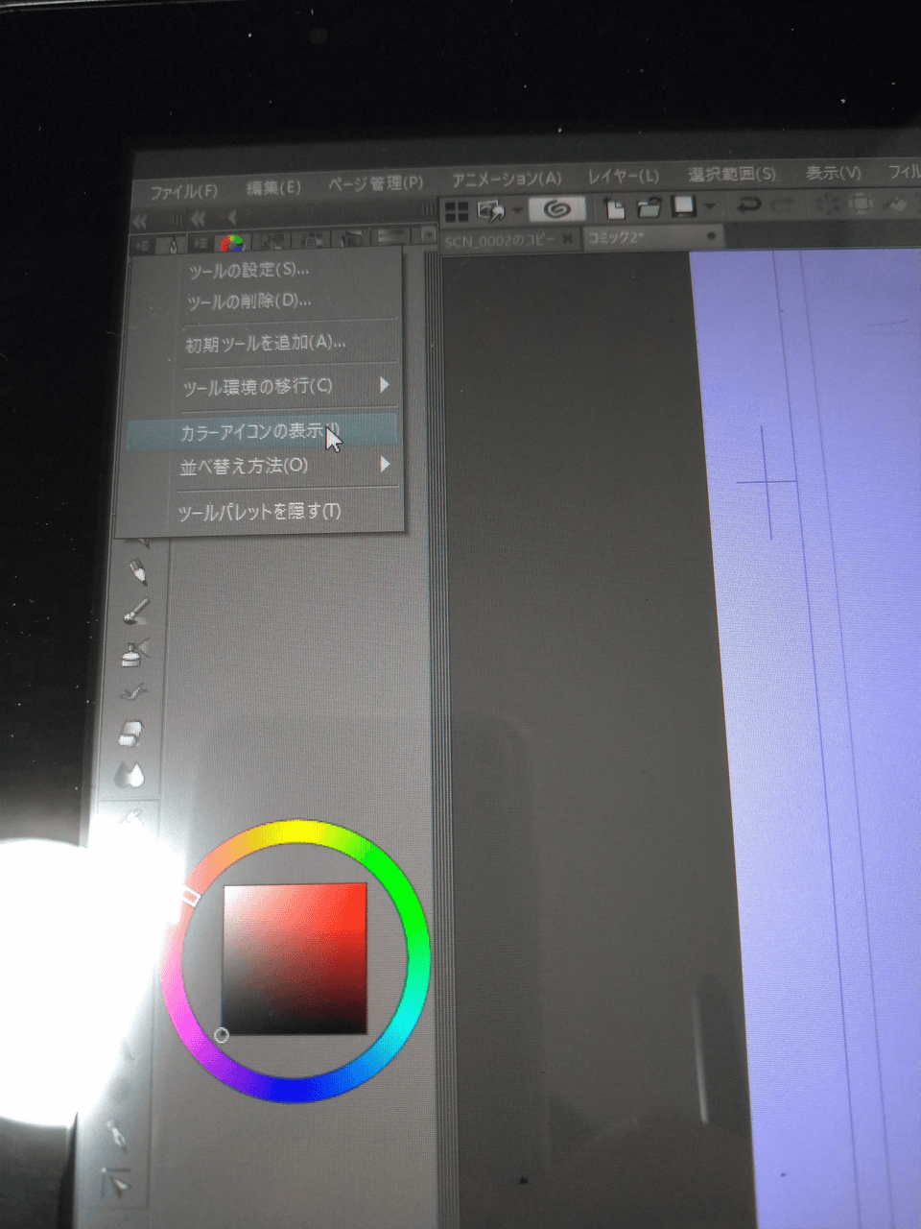The image size is (921, 1229).
Task: Click the Redo arrow icon
Action: [783, 204]
